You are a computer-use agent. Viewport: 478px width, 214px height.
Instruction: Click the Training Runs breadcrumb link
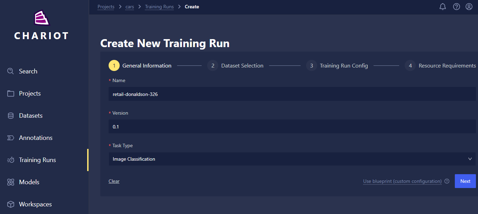point(159,7)
